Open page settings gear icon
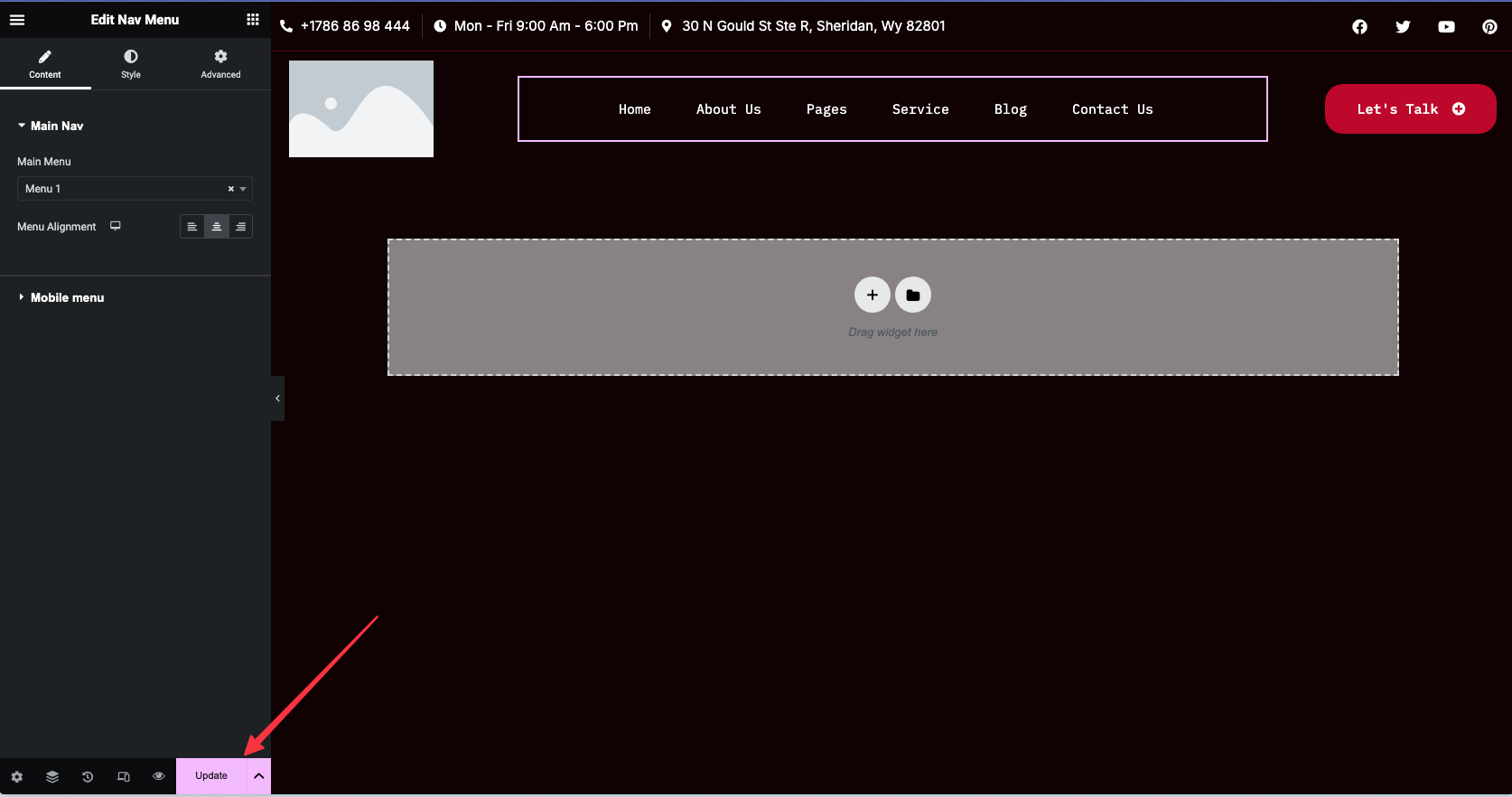Image resolution: width=1512 pixels, height=797 pixels. point(17,776)
